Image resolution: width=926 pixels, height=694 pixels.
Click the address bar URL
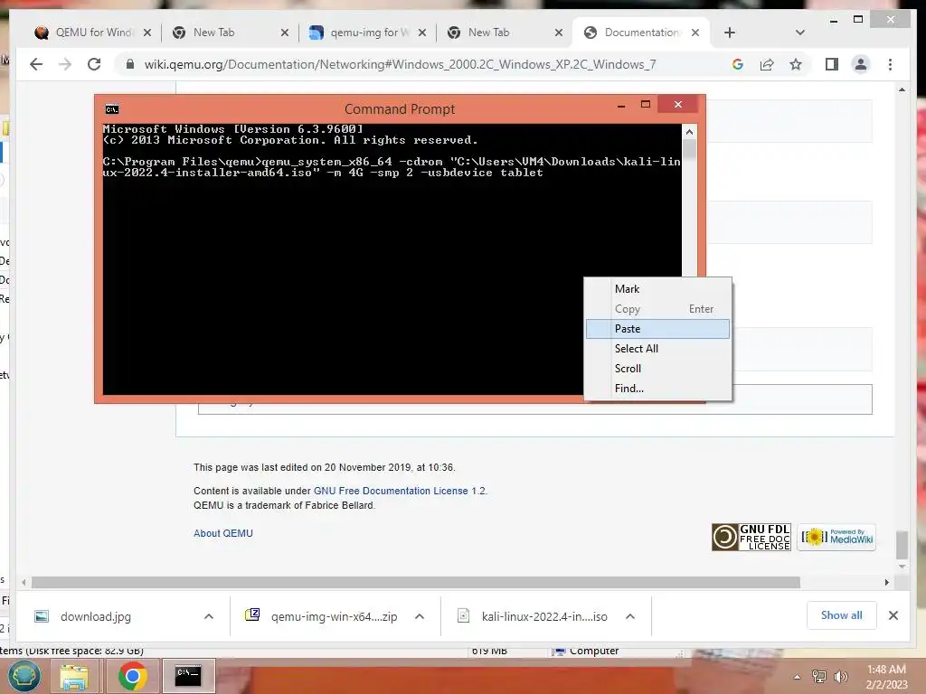[400, 64]
